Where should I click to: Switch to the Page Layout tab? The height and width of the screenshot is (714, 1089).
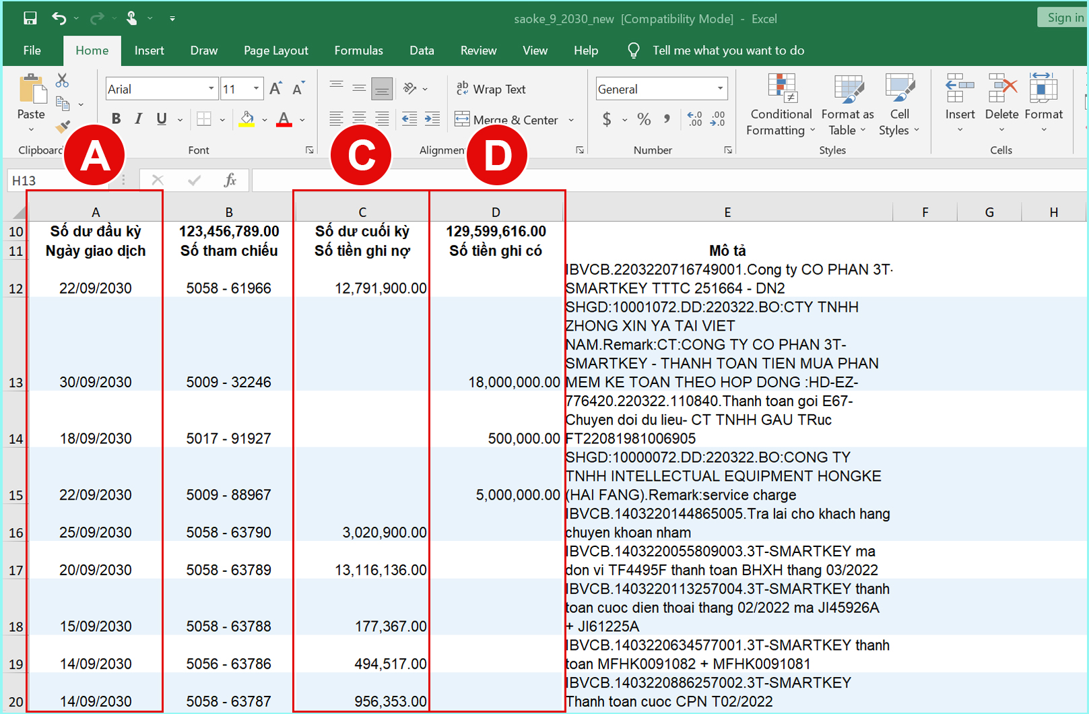coord(275,51)
